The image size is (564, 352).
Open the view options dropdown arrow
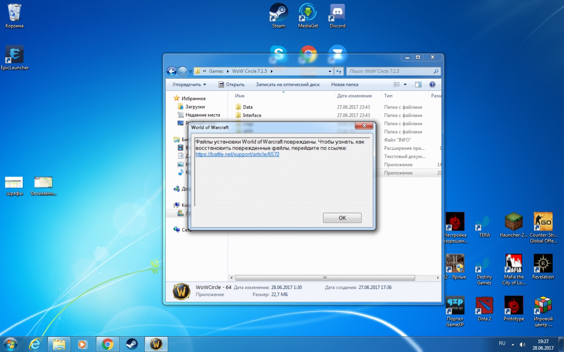(x=405, y=85)
